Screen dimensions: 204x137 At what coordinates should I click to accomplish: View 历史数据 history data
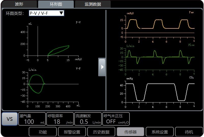tap(101, 132)
